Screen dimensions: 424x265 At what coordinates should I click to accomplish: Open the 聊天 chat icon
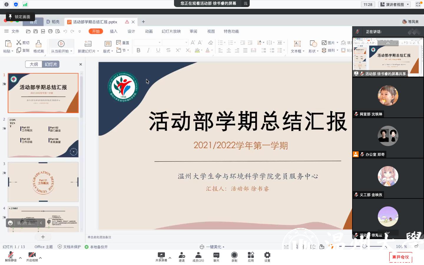pos(216,255)
